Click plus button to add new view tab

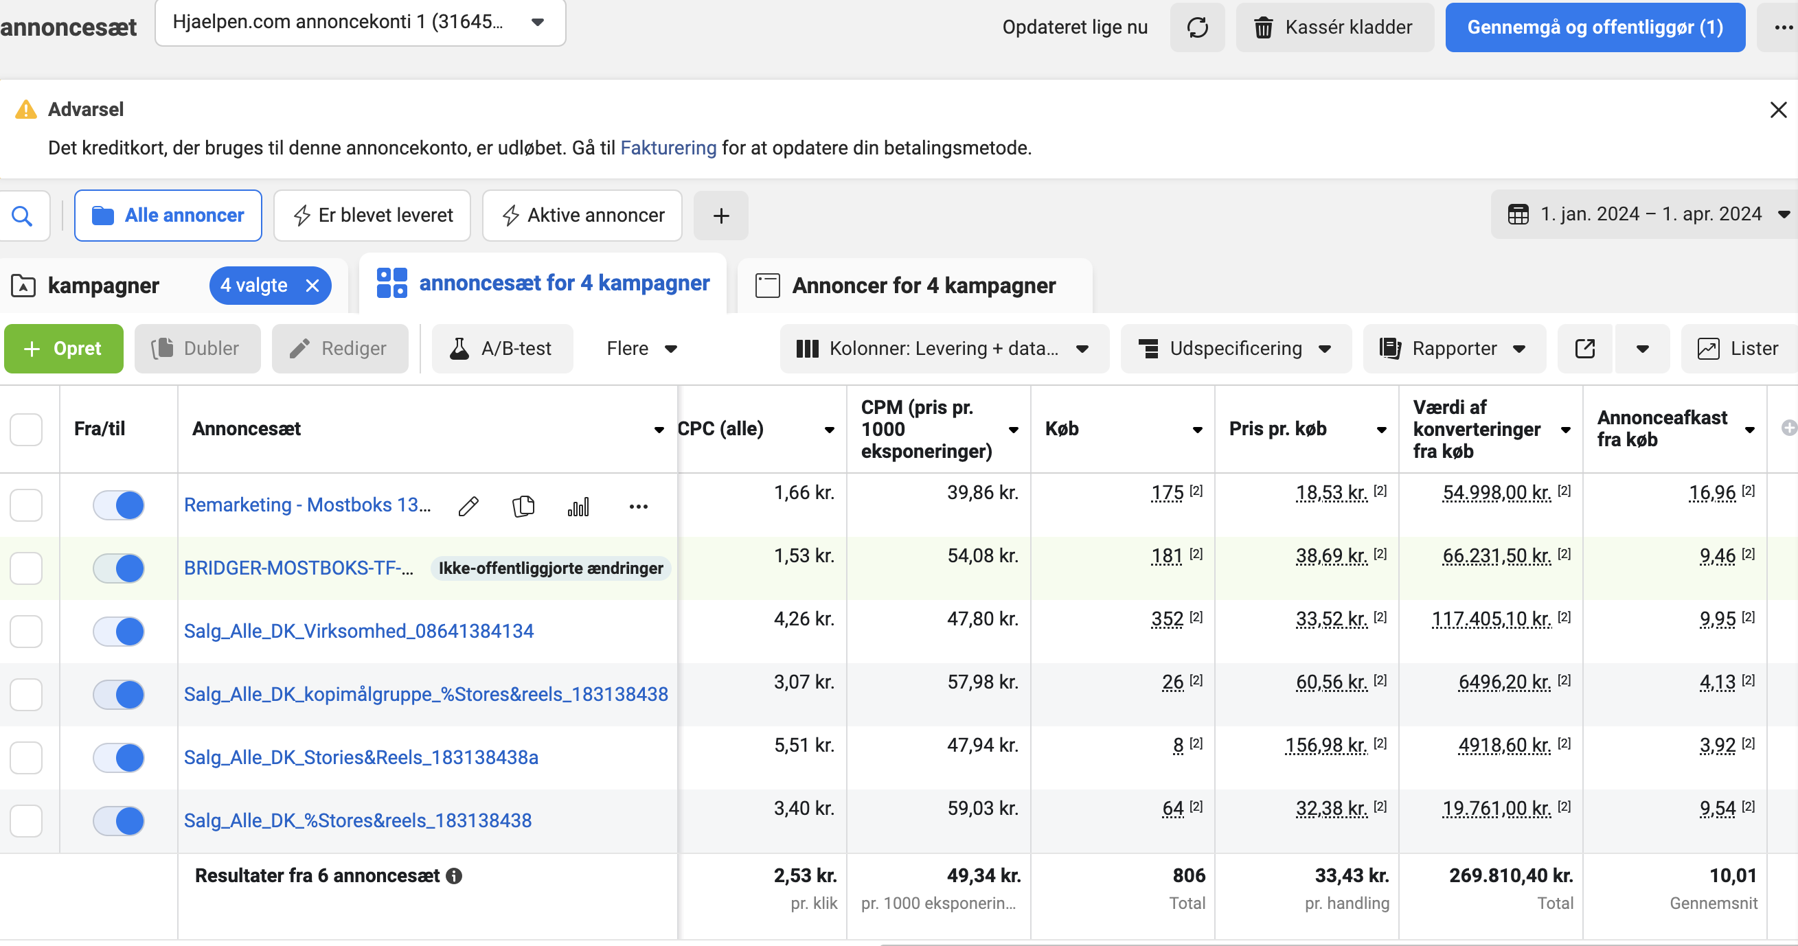click(x=721, y=216)
